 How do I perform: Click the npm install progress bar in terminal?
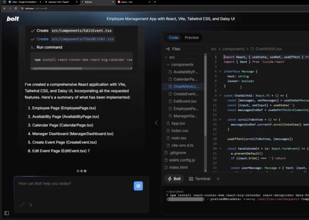(186, 199)
